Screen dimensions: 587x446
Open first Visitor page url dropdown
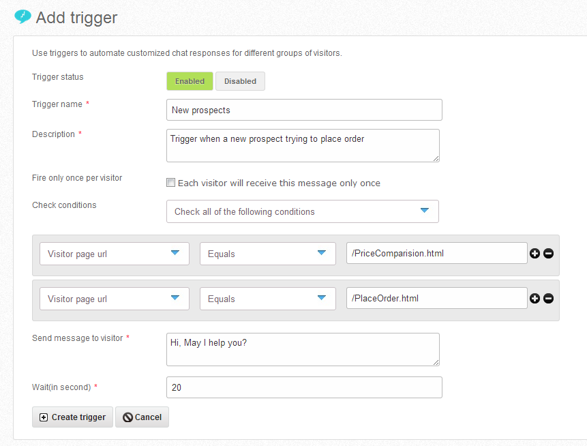115,254
